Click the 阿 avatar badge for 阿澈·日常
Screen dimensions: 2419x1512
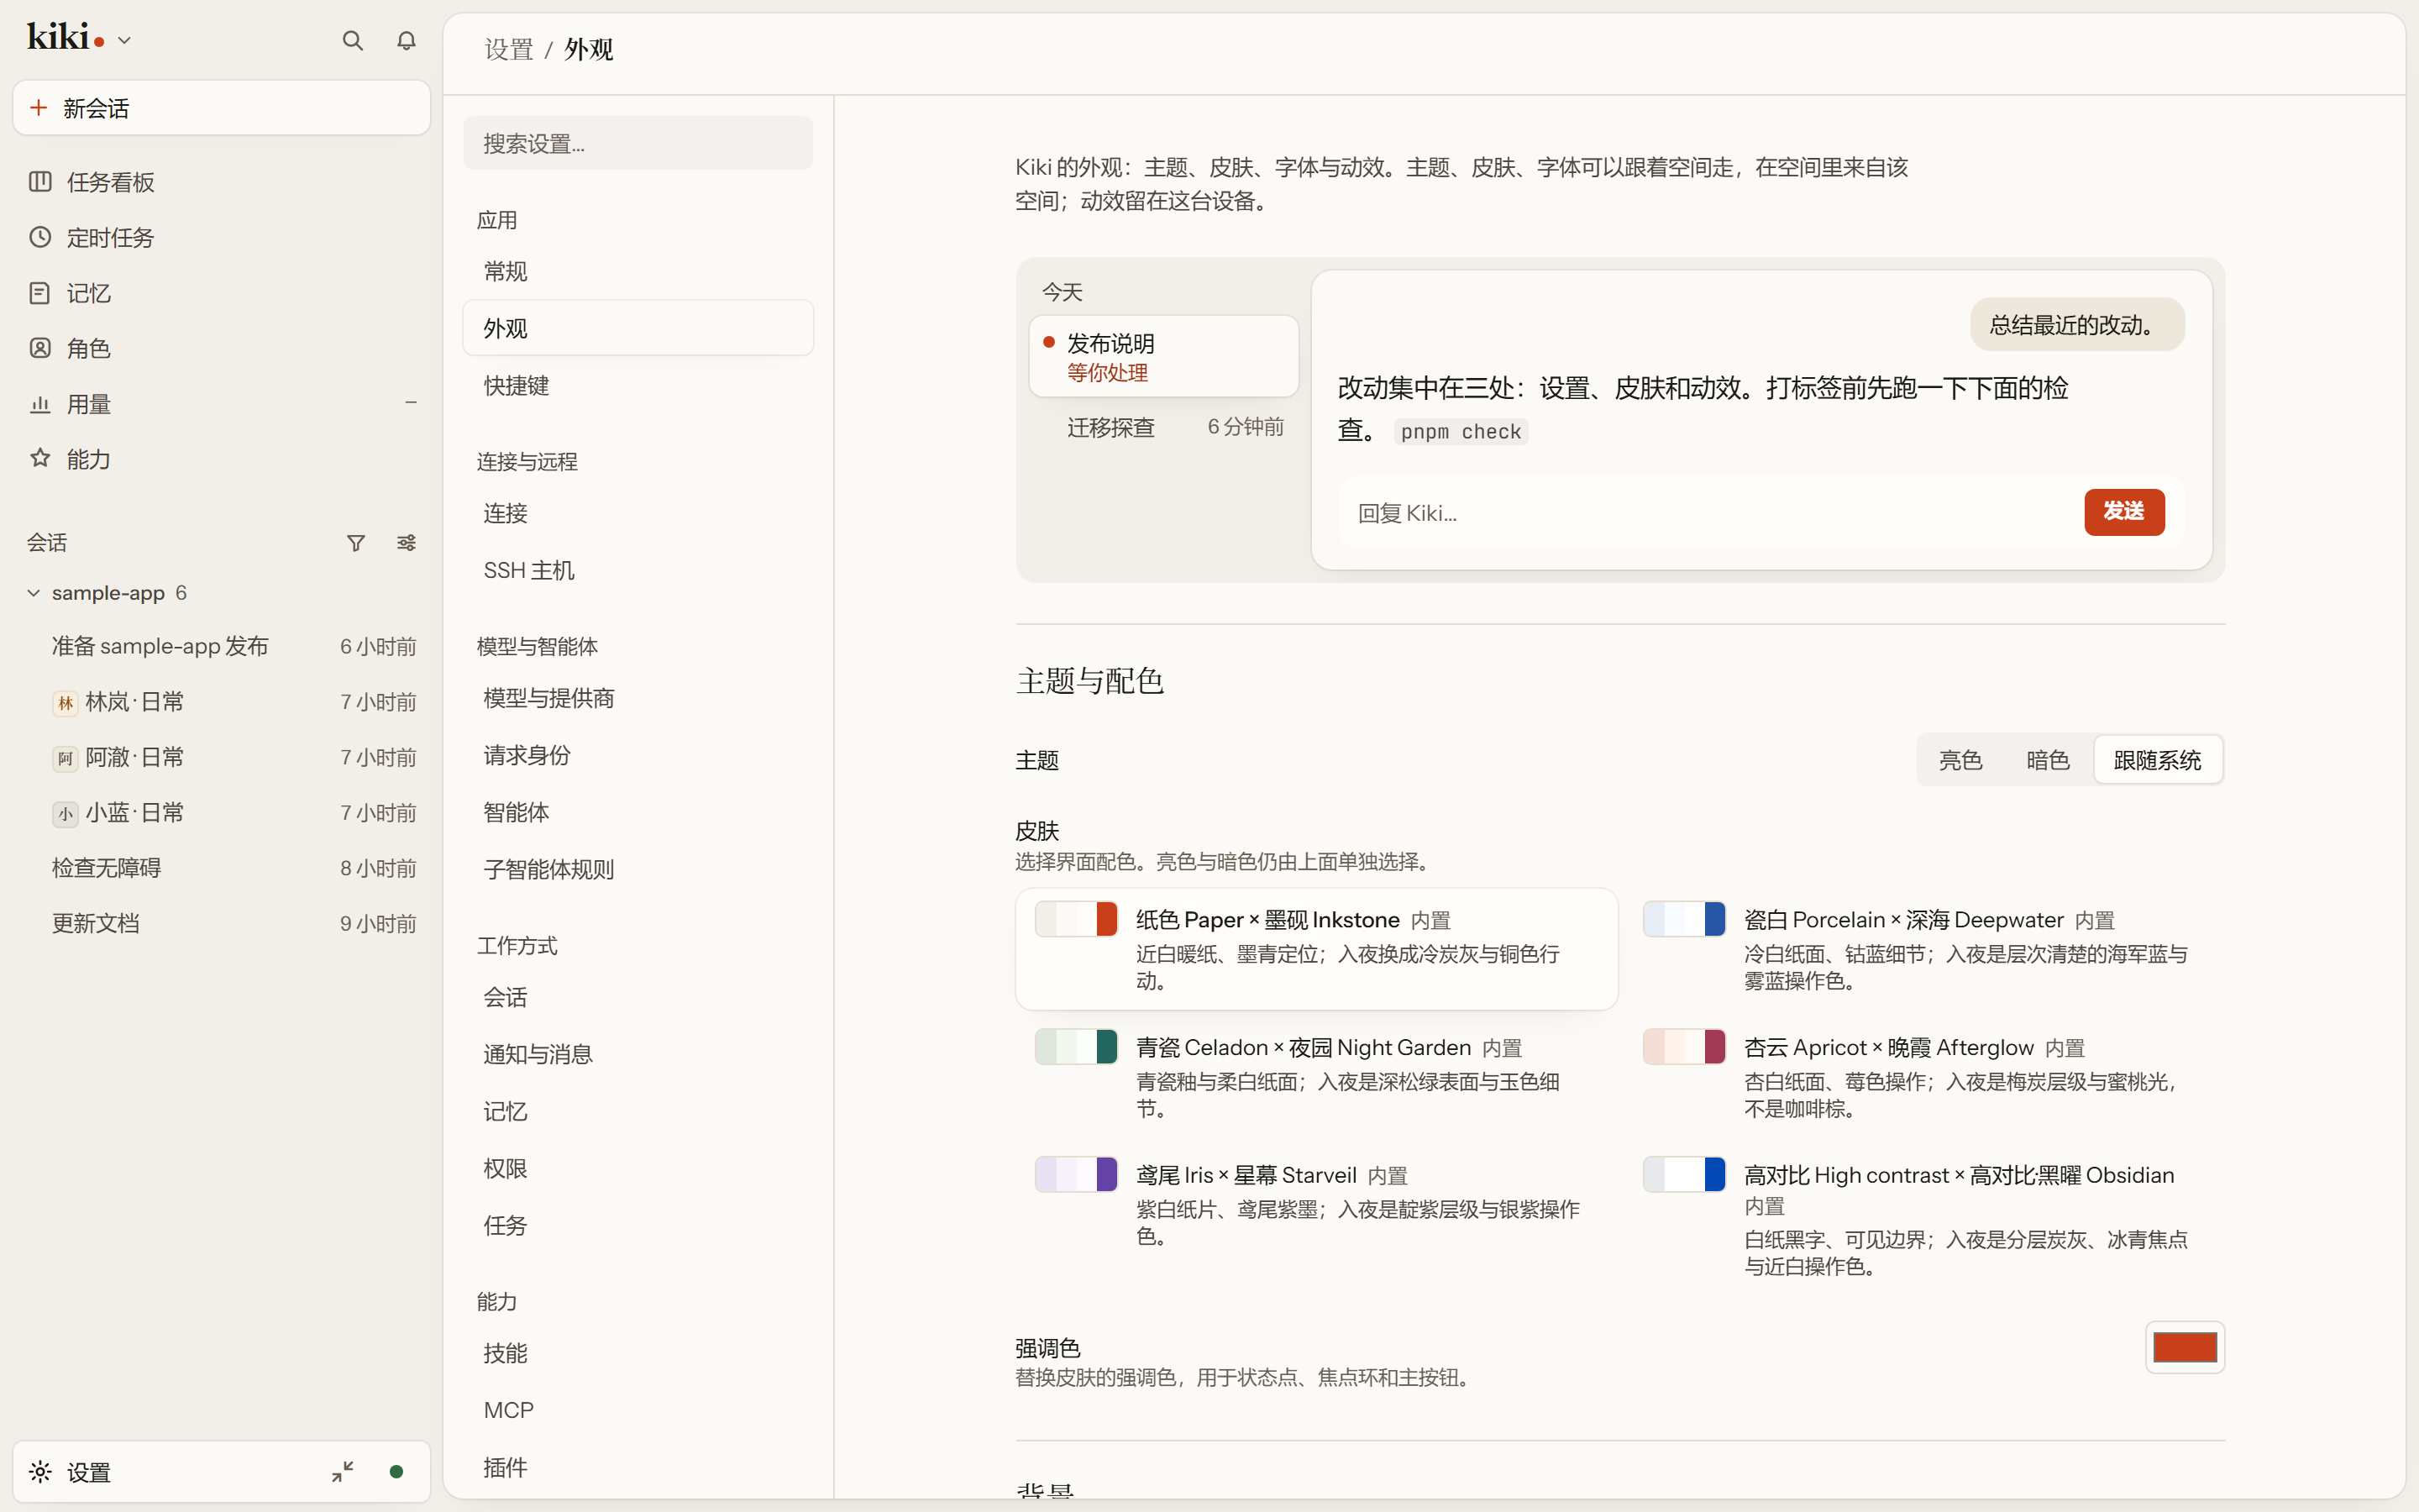[65, 758]
